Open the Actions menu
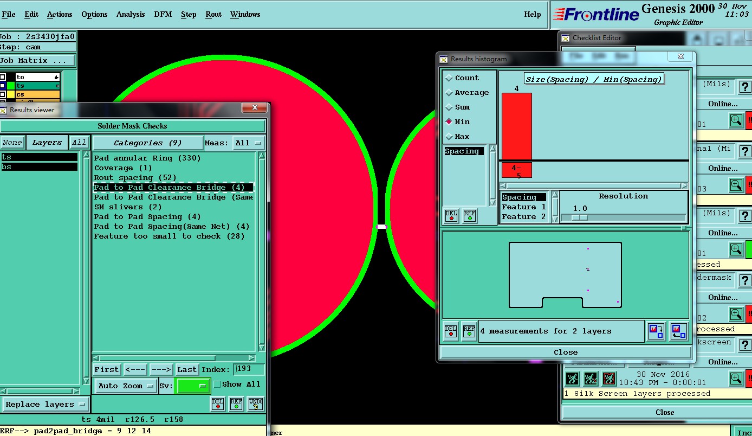The height and width of the screenshot is (436, 752). click(60, 14)
